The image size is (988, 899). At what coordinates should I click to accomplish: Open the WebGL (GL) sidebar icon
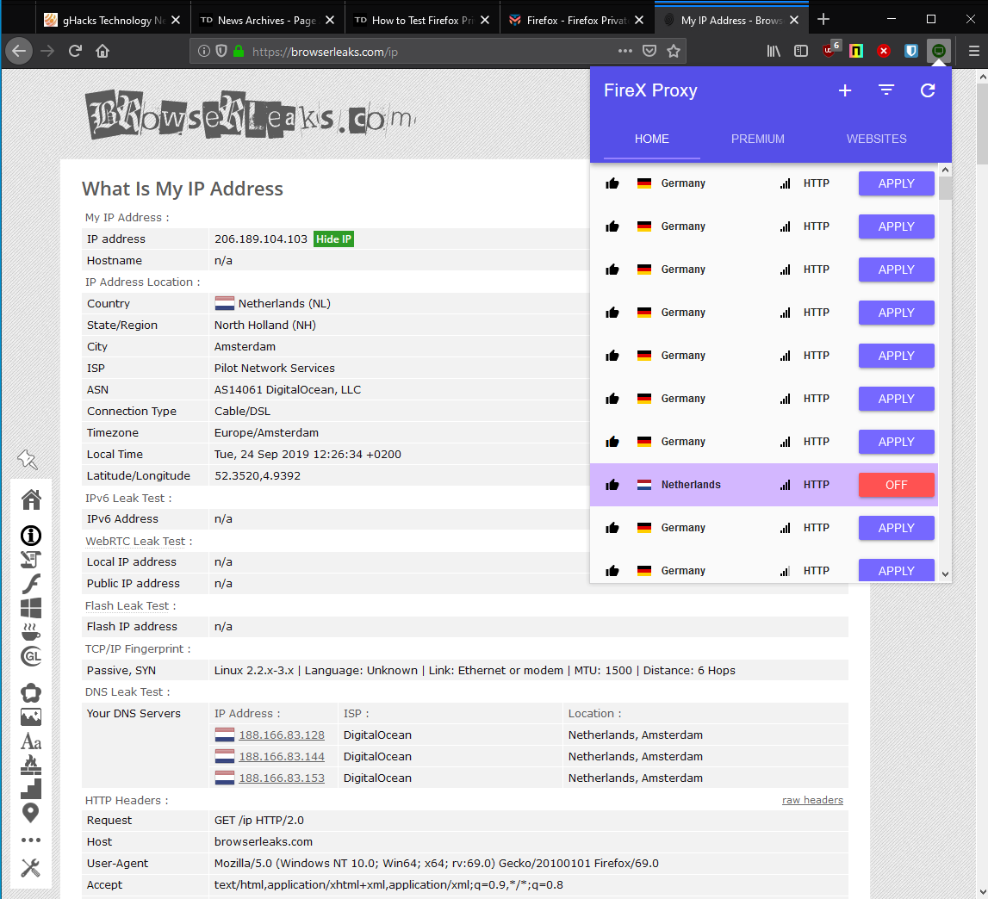31,656
